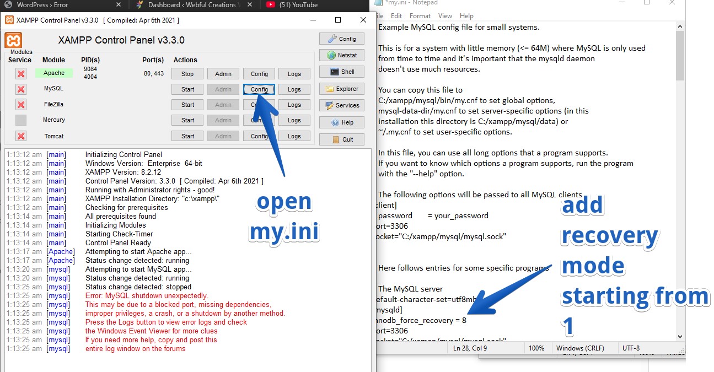Open Tomcat Config options
This screenshot has width=714, height=372.
click(x=259, y=136)
